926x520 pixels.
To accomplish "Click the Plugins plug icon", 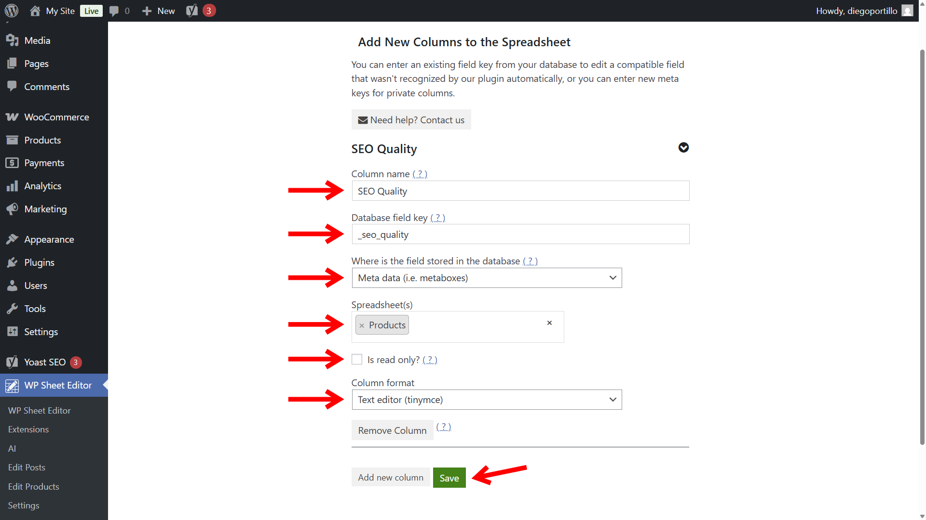I will 12,262.
